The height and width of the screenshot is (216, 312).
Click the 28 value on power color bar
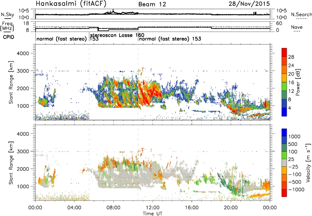pos(291,57)
